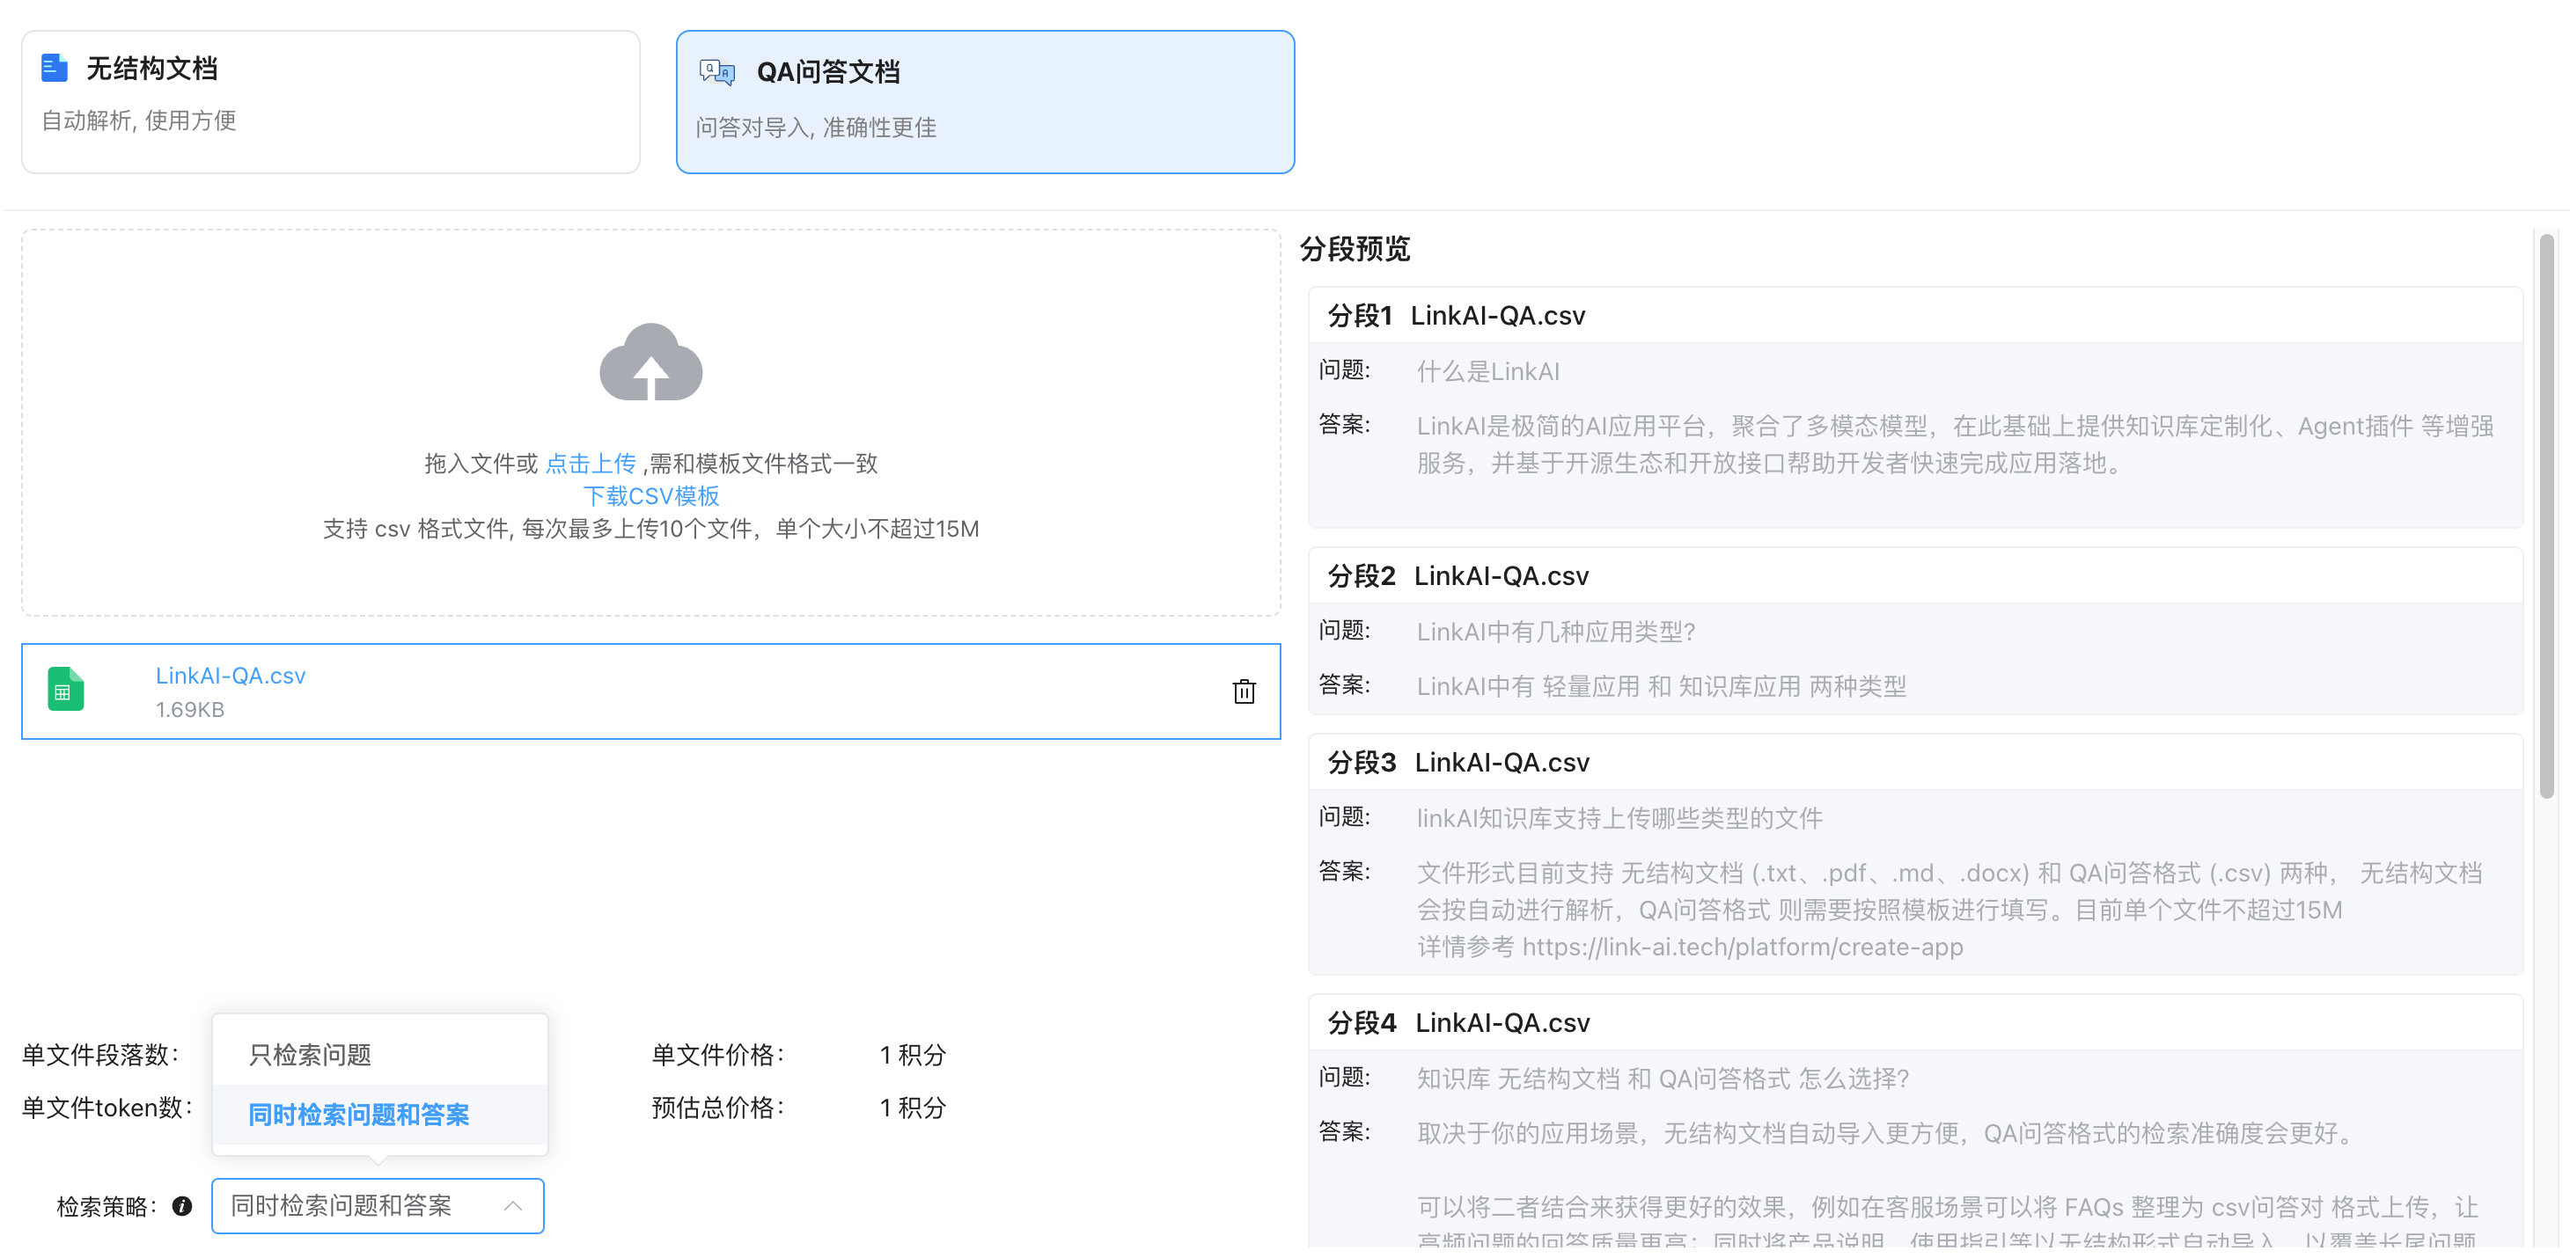The height and width of the screenshot is (1258, 2570).
Task: Click the green spreadsheet icon beside LinkAI-QA.csv
Action: pyautogui.click(x=66, y=689)
